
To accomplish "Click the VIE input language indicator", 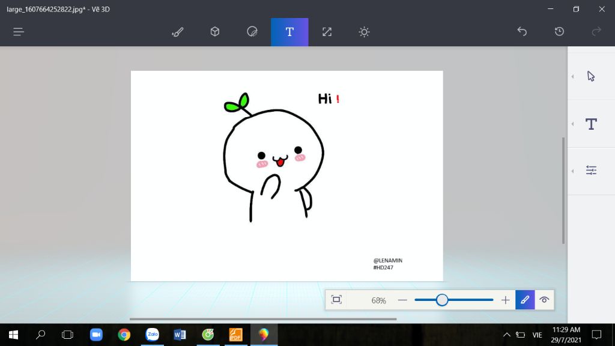I will pos(538,335).
